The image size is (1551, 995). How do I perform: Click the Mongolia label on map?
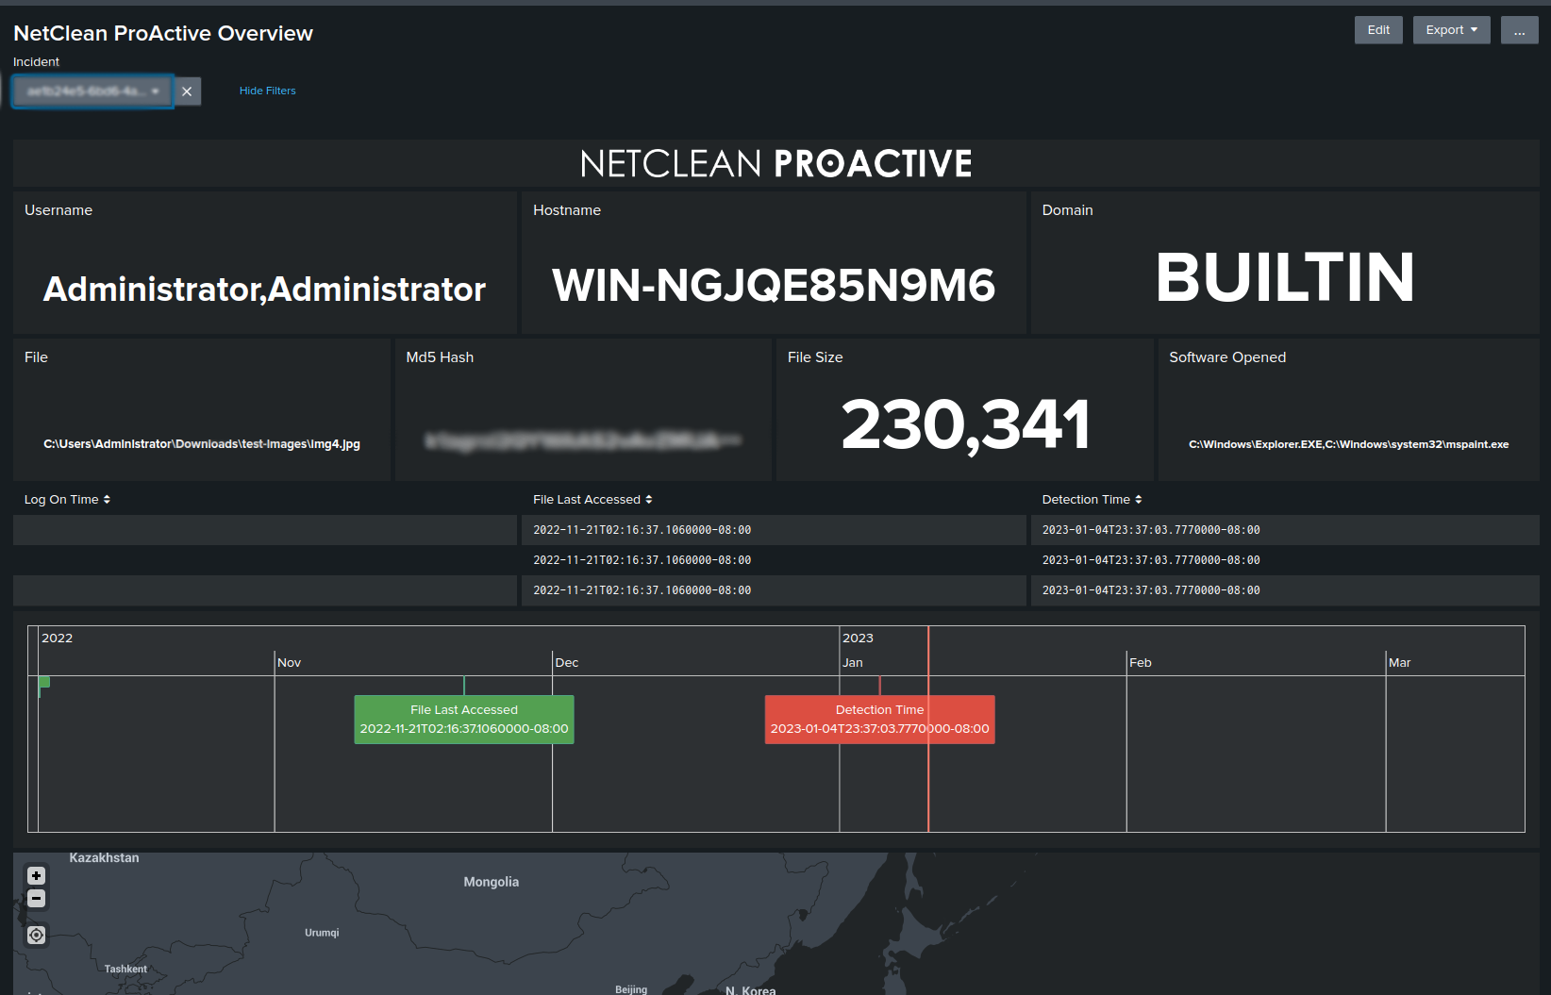click(492, 882)
